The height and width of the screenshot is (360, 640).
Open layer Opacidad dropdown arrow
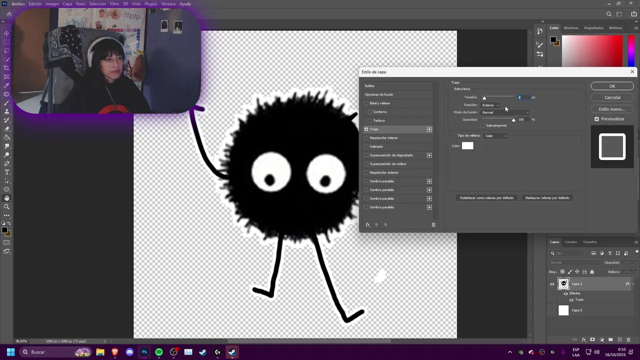(636, 262)
